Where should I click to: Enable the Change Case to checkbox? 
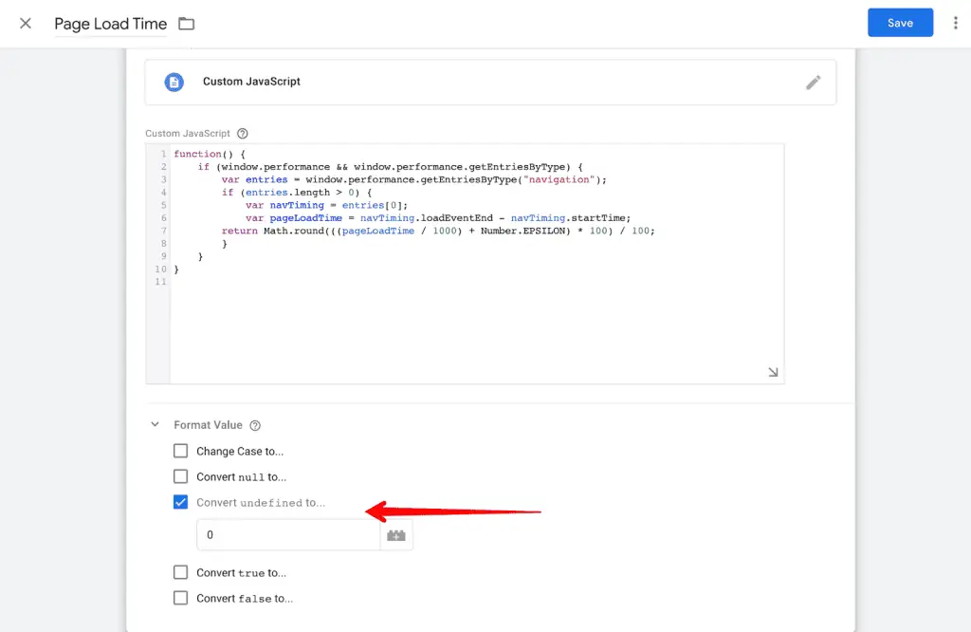[x=181, y=452]
